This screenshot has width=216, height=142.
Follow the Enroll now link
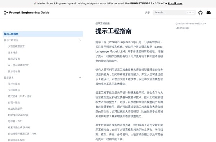click(x=175, y=4)
